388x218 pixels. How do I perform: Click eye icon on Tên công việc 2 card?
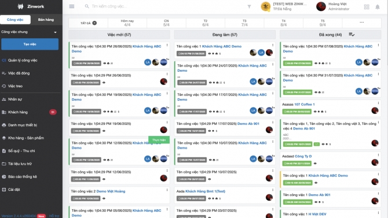[104, 198]
